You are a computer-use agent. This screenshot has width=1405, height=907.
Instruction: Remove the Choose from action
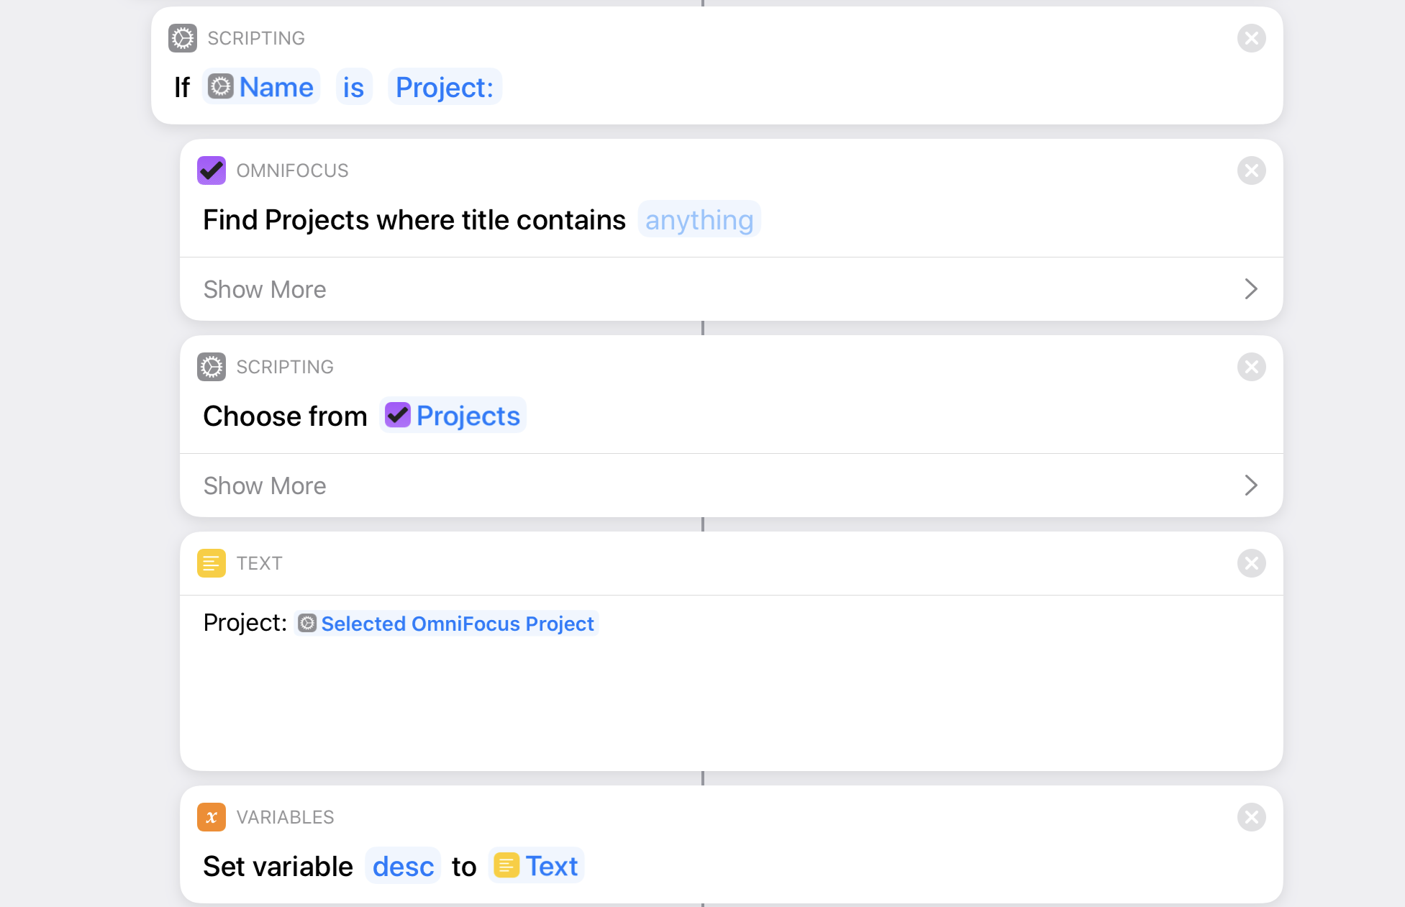coord(1252,367)
